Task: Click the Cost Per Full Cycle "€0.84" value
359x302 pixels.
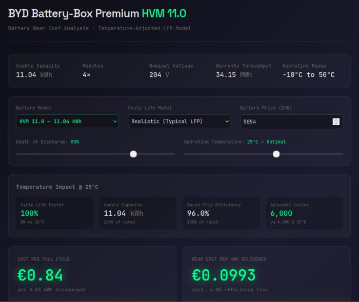Action: pyautogui.click(x=40, y=275)
